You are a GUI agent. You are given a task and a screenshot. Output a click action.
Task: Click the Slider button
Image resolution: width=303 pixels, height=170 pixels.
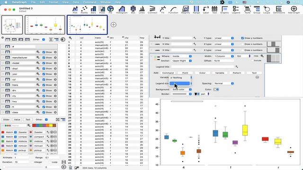6,119
